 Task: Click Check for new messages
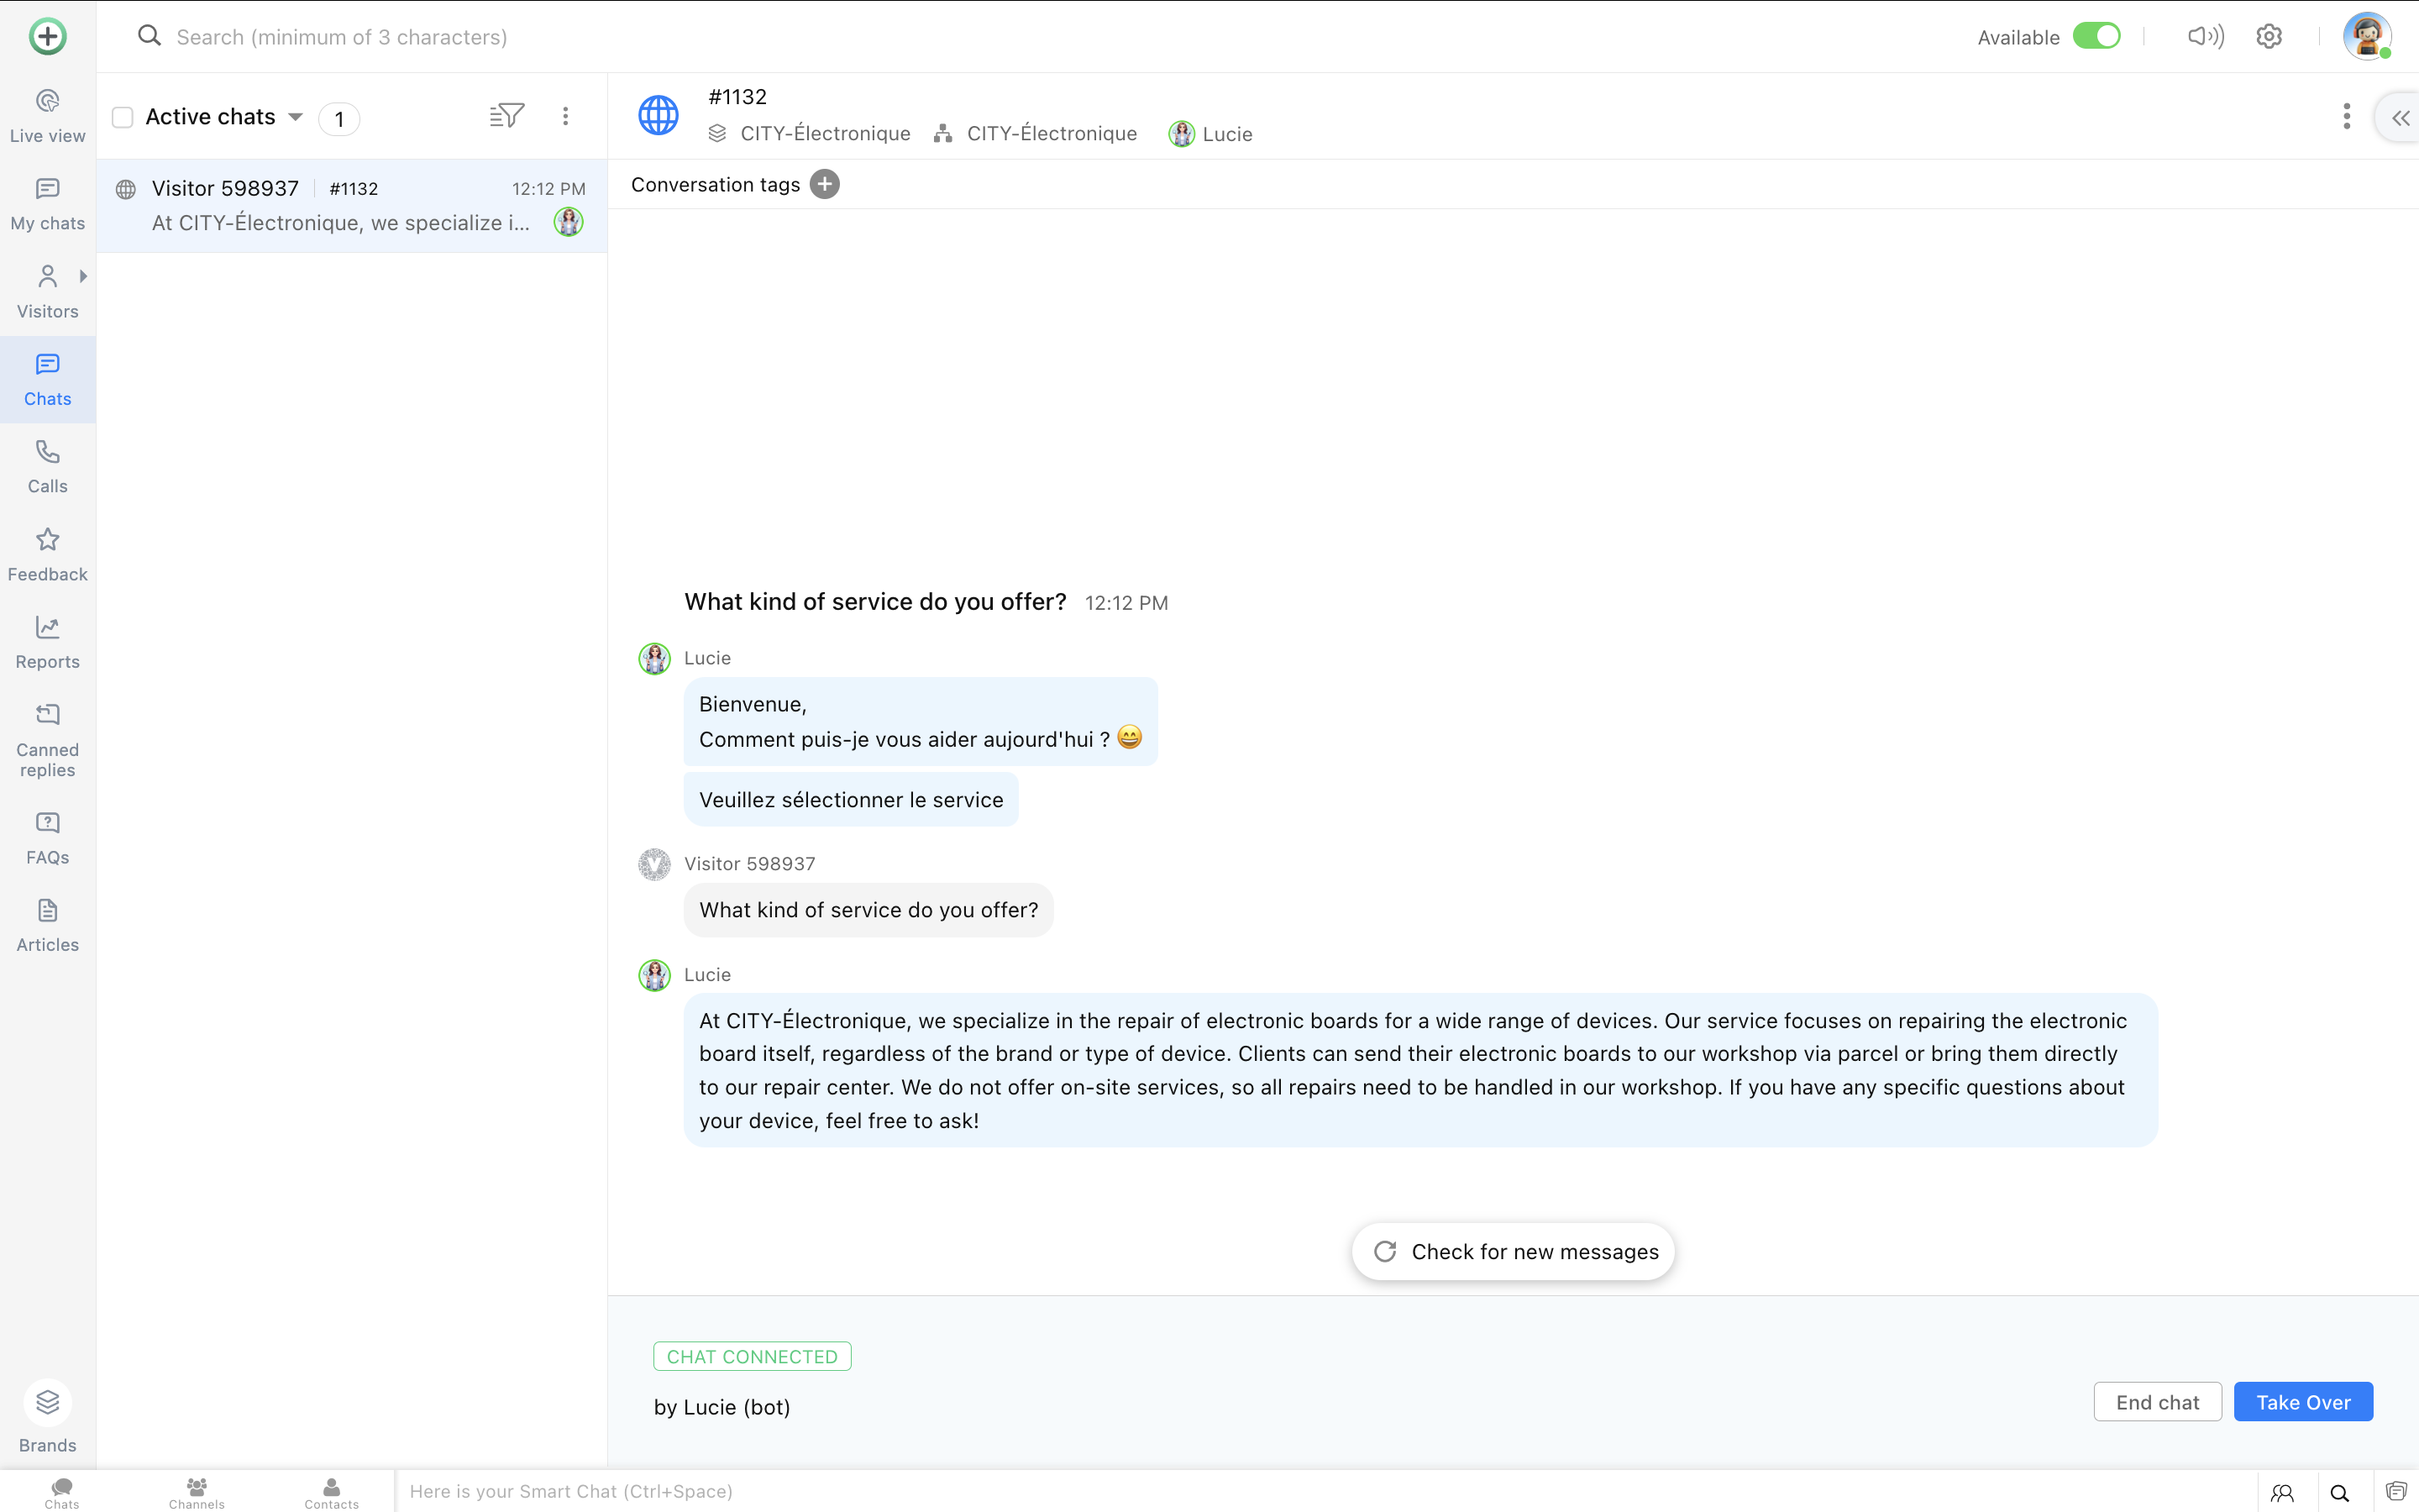click(x=1513, y=1251)
